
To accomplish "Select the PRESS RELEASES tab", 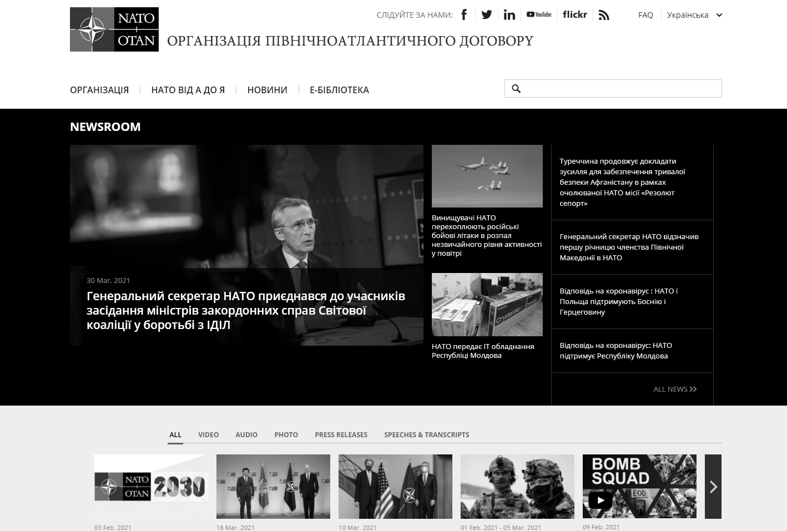I will 341,435.
